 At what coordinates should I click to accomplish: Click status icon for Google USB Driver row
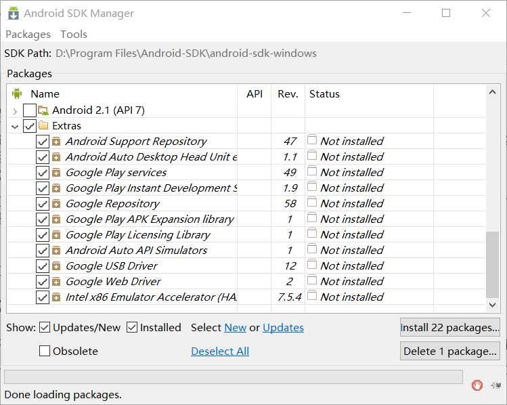[312, 264]
